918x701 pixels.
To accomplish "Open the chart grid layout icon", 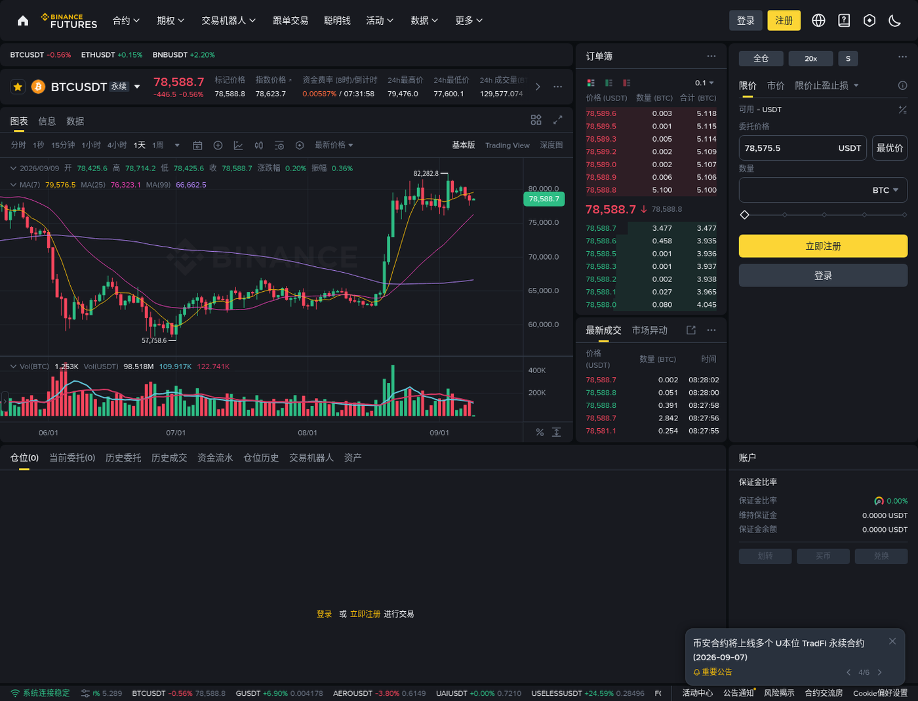I will (536, 120).
